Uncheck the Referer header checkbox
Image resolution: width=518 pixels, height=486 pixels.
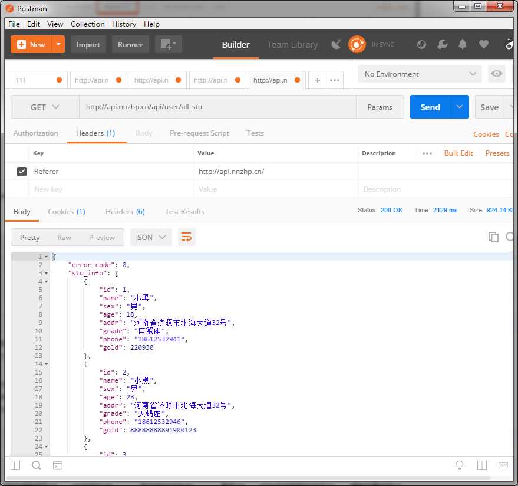point(22,172)
